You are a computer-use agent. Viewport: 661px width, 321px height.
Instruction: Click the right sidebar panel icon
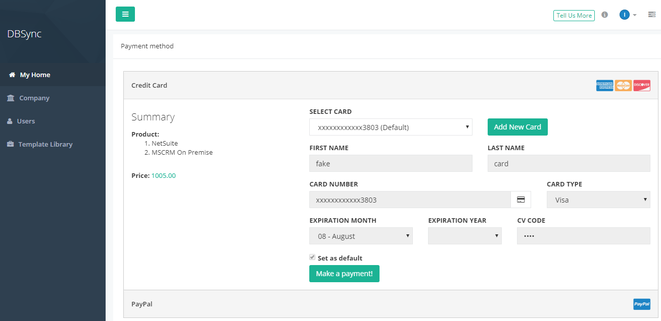[x=652, y=15]
